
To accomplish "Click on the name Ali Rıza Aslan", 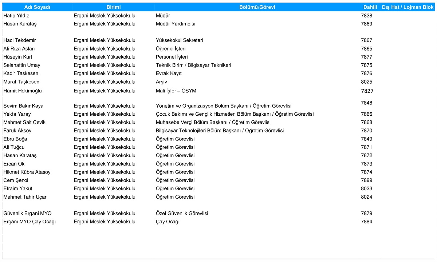I will click(19, 49).
